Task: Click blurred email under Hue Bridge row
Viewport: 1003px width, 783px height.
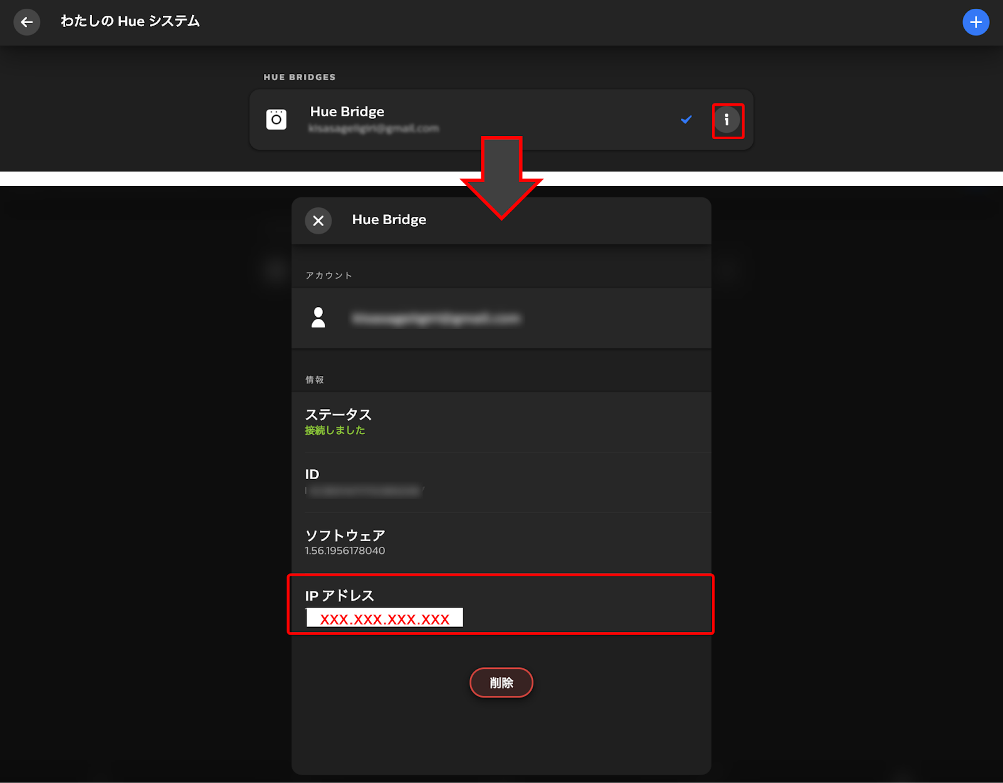Action: tap(374, 128)
